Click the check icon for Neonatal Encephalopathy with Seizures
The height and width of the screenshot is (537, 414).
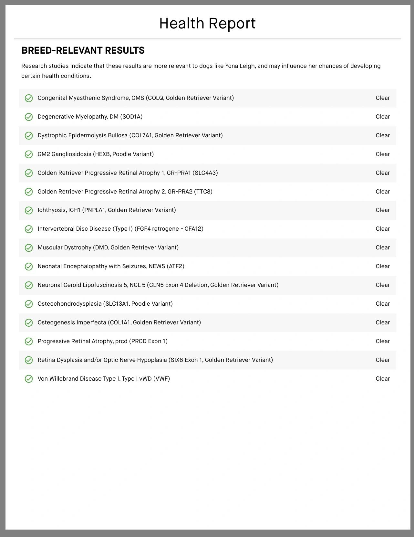pyautogui.click(x=29, y=267)
